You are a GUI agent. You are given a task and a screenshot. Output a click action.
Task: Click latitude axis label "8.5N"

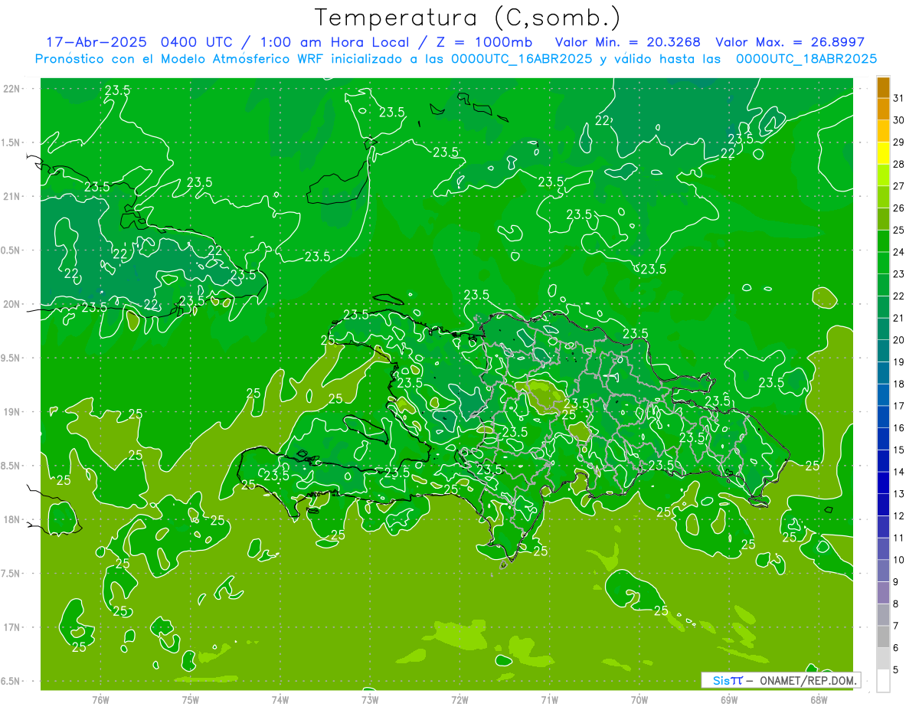[11, 466]
